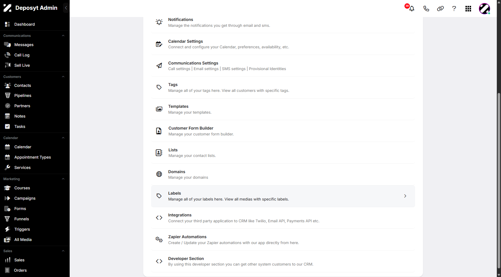Click the Messages chat bubbles icon
Image resolution: width=501 pixels, height=277 pixels.
(x=8, y=45)
